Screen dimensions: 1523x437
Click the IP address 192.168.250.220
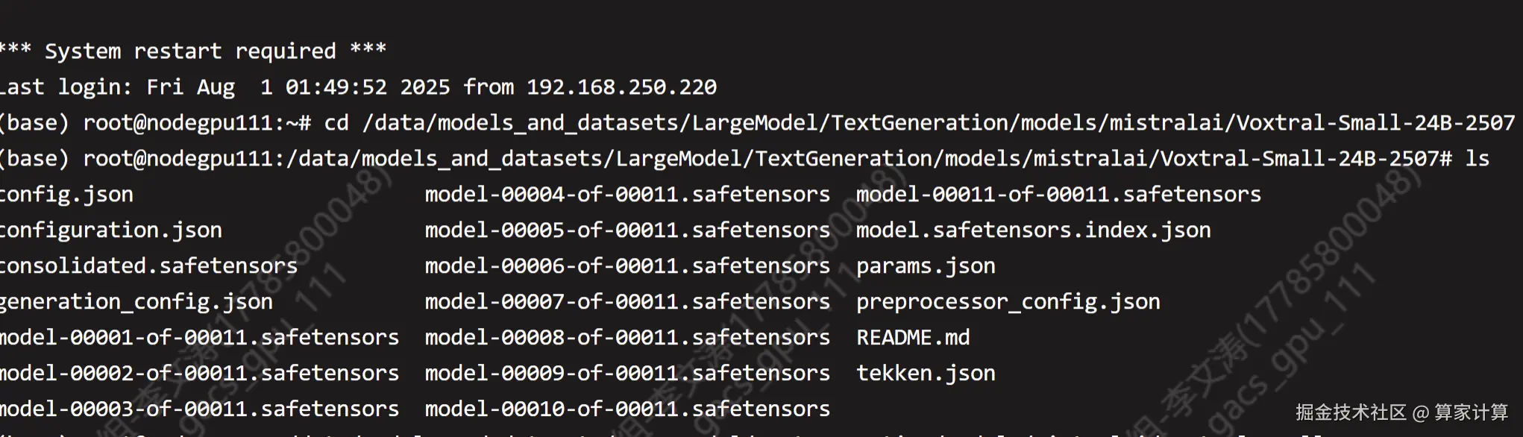(621, 87)
